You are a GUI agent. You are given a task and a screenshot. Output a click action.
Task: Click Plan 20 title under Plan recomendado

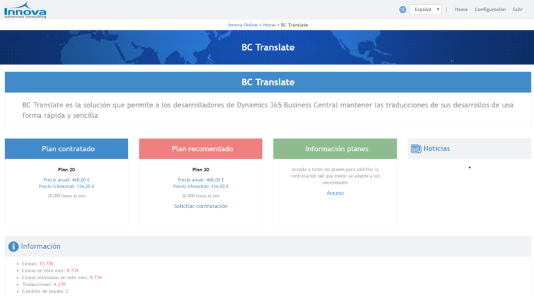200,170
